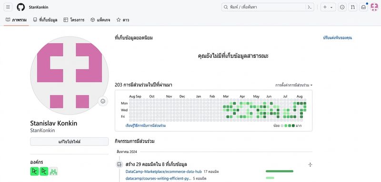381x182 pixels.
Task: Switch to the โครงการ projects tab
Action: pos(74,20)
